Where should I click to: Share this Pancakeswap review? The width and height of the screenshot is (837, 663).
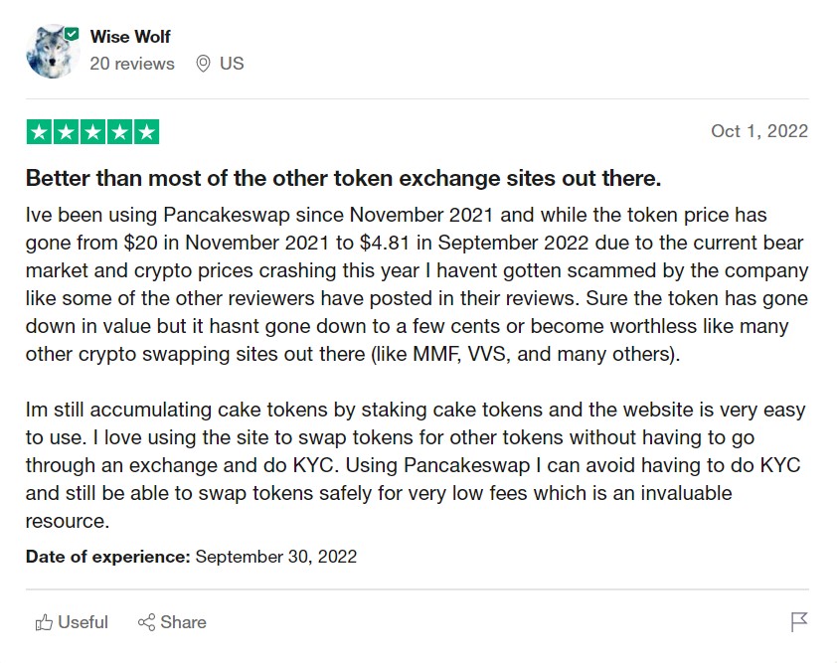pos(172,622)
